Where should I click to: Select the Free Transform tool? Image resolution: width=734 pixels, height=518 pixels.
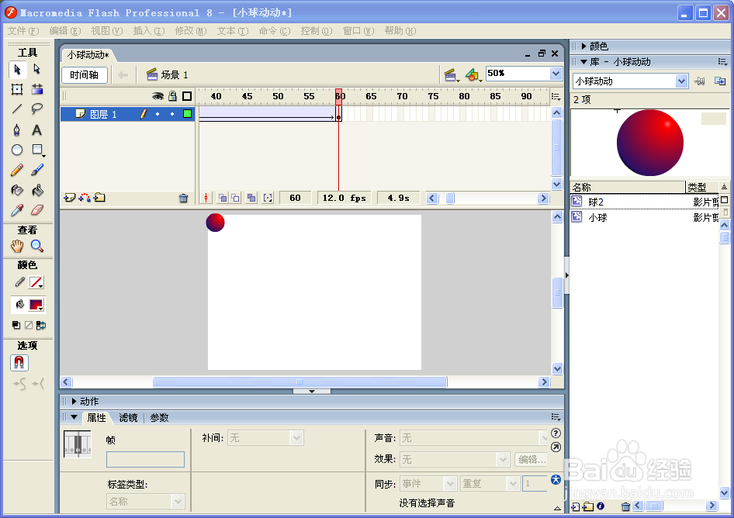pyautogui.click(x=17, y=89)
